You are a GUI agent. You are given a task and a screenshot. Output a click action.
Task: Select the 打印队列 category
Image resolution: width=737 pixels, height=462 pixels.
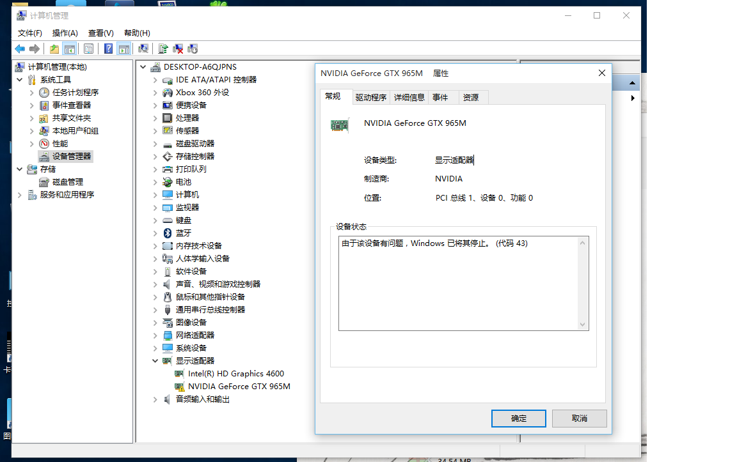tap(191, 169)
